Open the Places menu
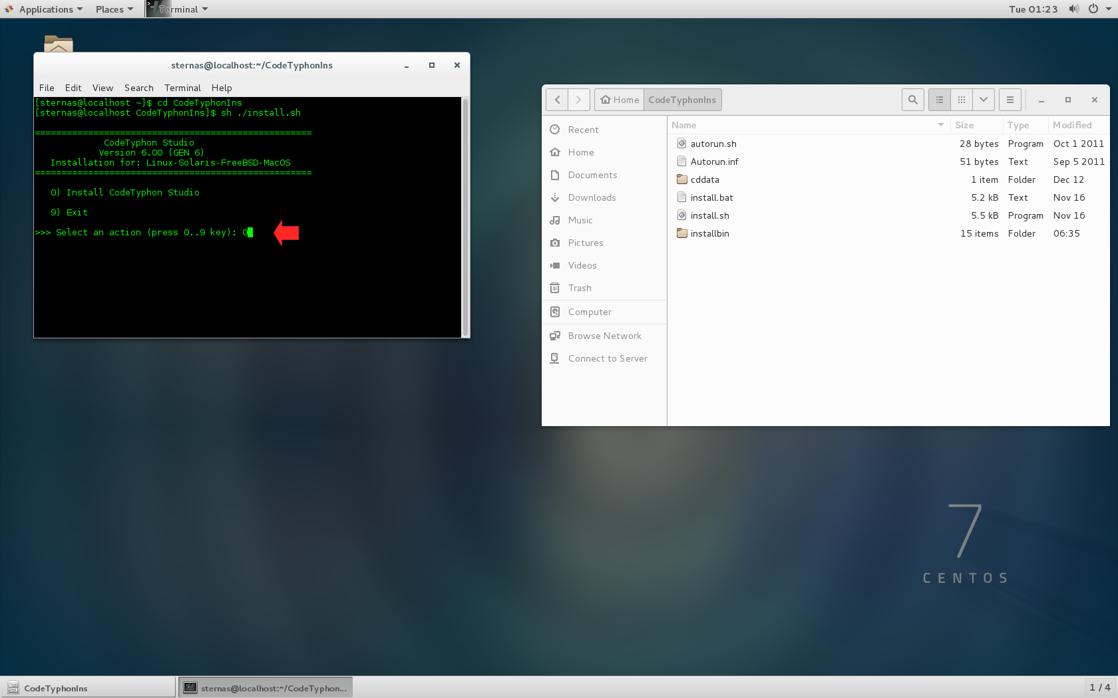The height and width of the screenshot is (698, 1118). point(114,9)
